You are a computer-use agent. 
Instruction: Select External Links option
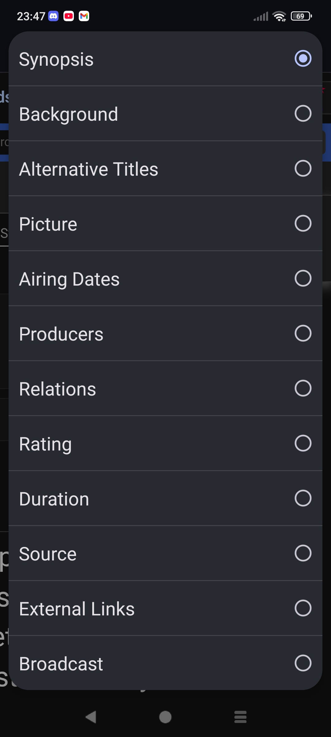303,608
